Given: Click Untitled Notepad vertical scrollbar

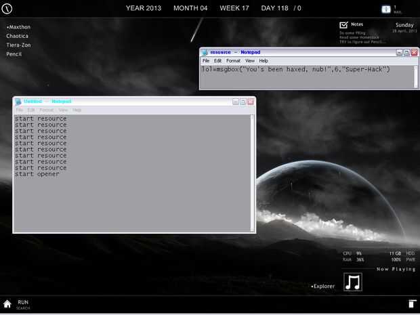Looking at the screenshot, I should (x=252, y=173).
